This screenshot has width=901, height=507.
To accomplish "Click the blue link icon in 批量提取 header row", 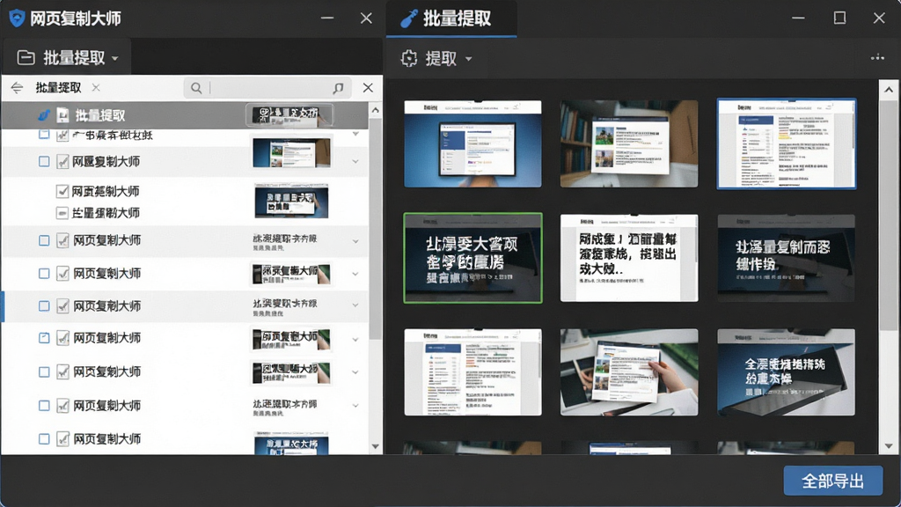I will point(44,115).
